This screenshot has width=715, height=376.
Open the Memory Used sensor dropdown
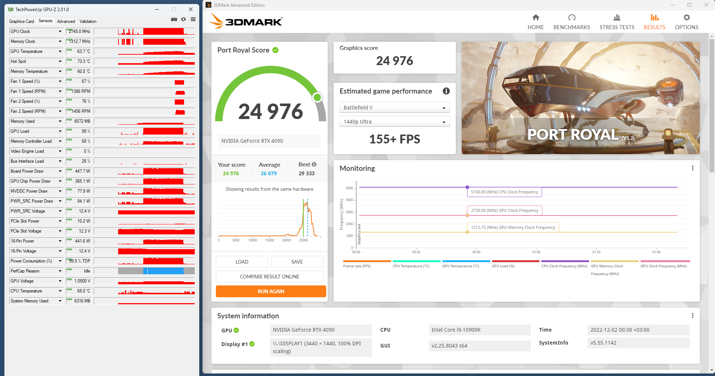coord(60,121)
